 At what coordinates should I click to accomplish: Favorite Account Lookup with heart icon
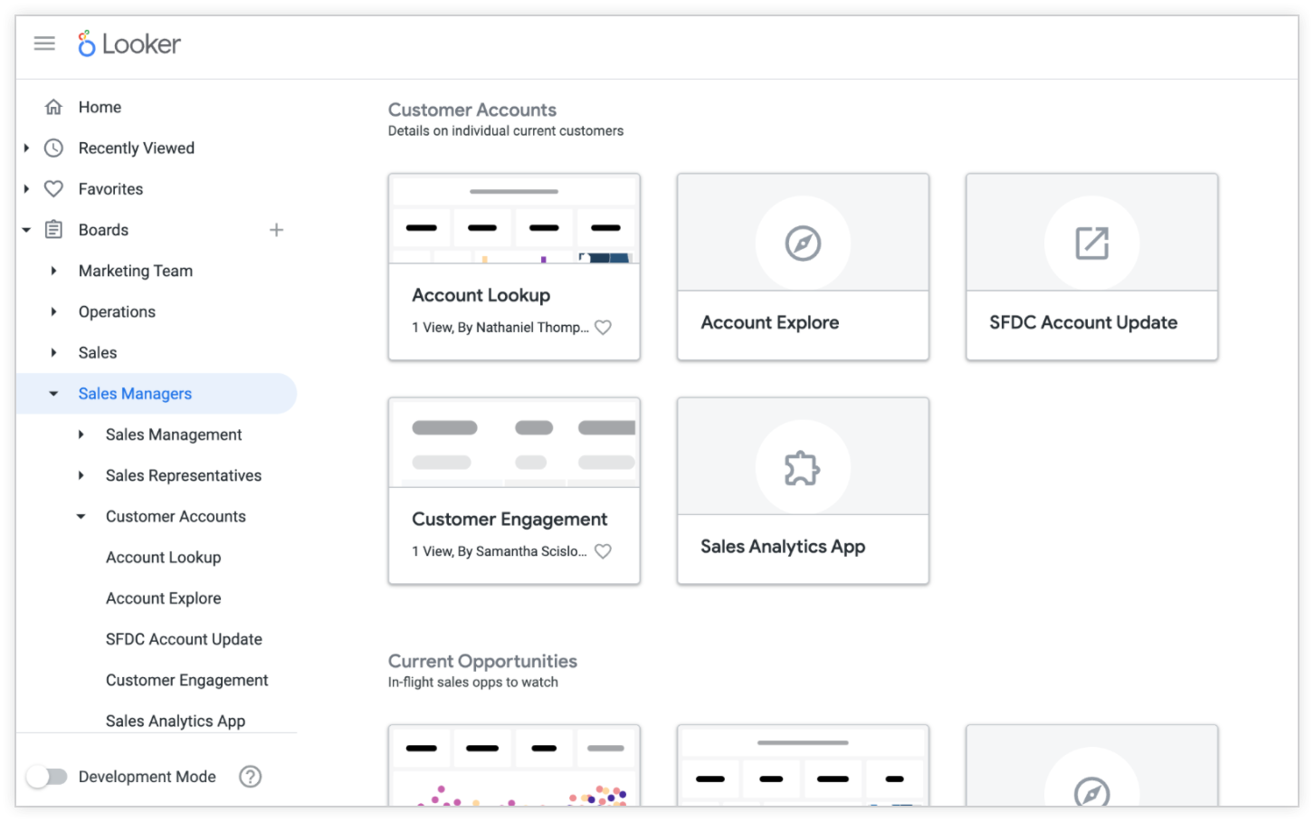[603, 328]
